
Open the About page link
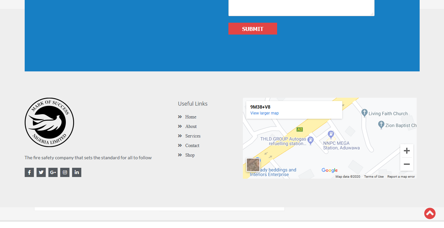point(191,126)
